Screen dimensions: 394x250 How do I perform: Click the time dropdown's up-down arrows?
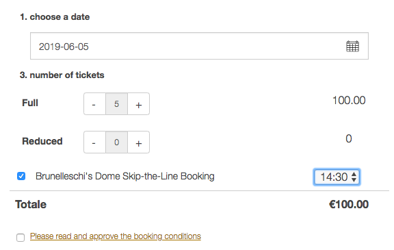point(354,177)
